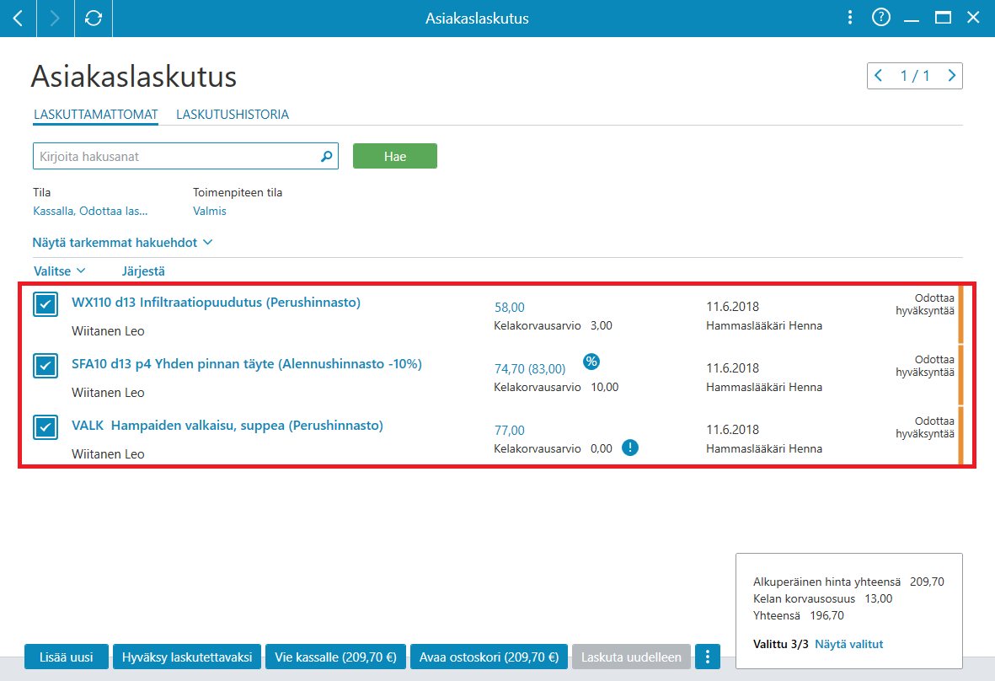995x681 pixels.
Task: Click the percent discount icon
Action: 591,362
